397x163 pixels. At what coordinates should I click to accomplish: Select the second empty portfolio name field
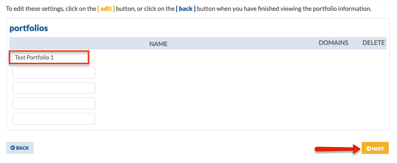[x=54, y=72]
